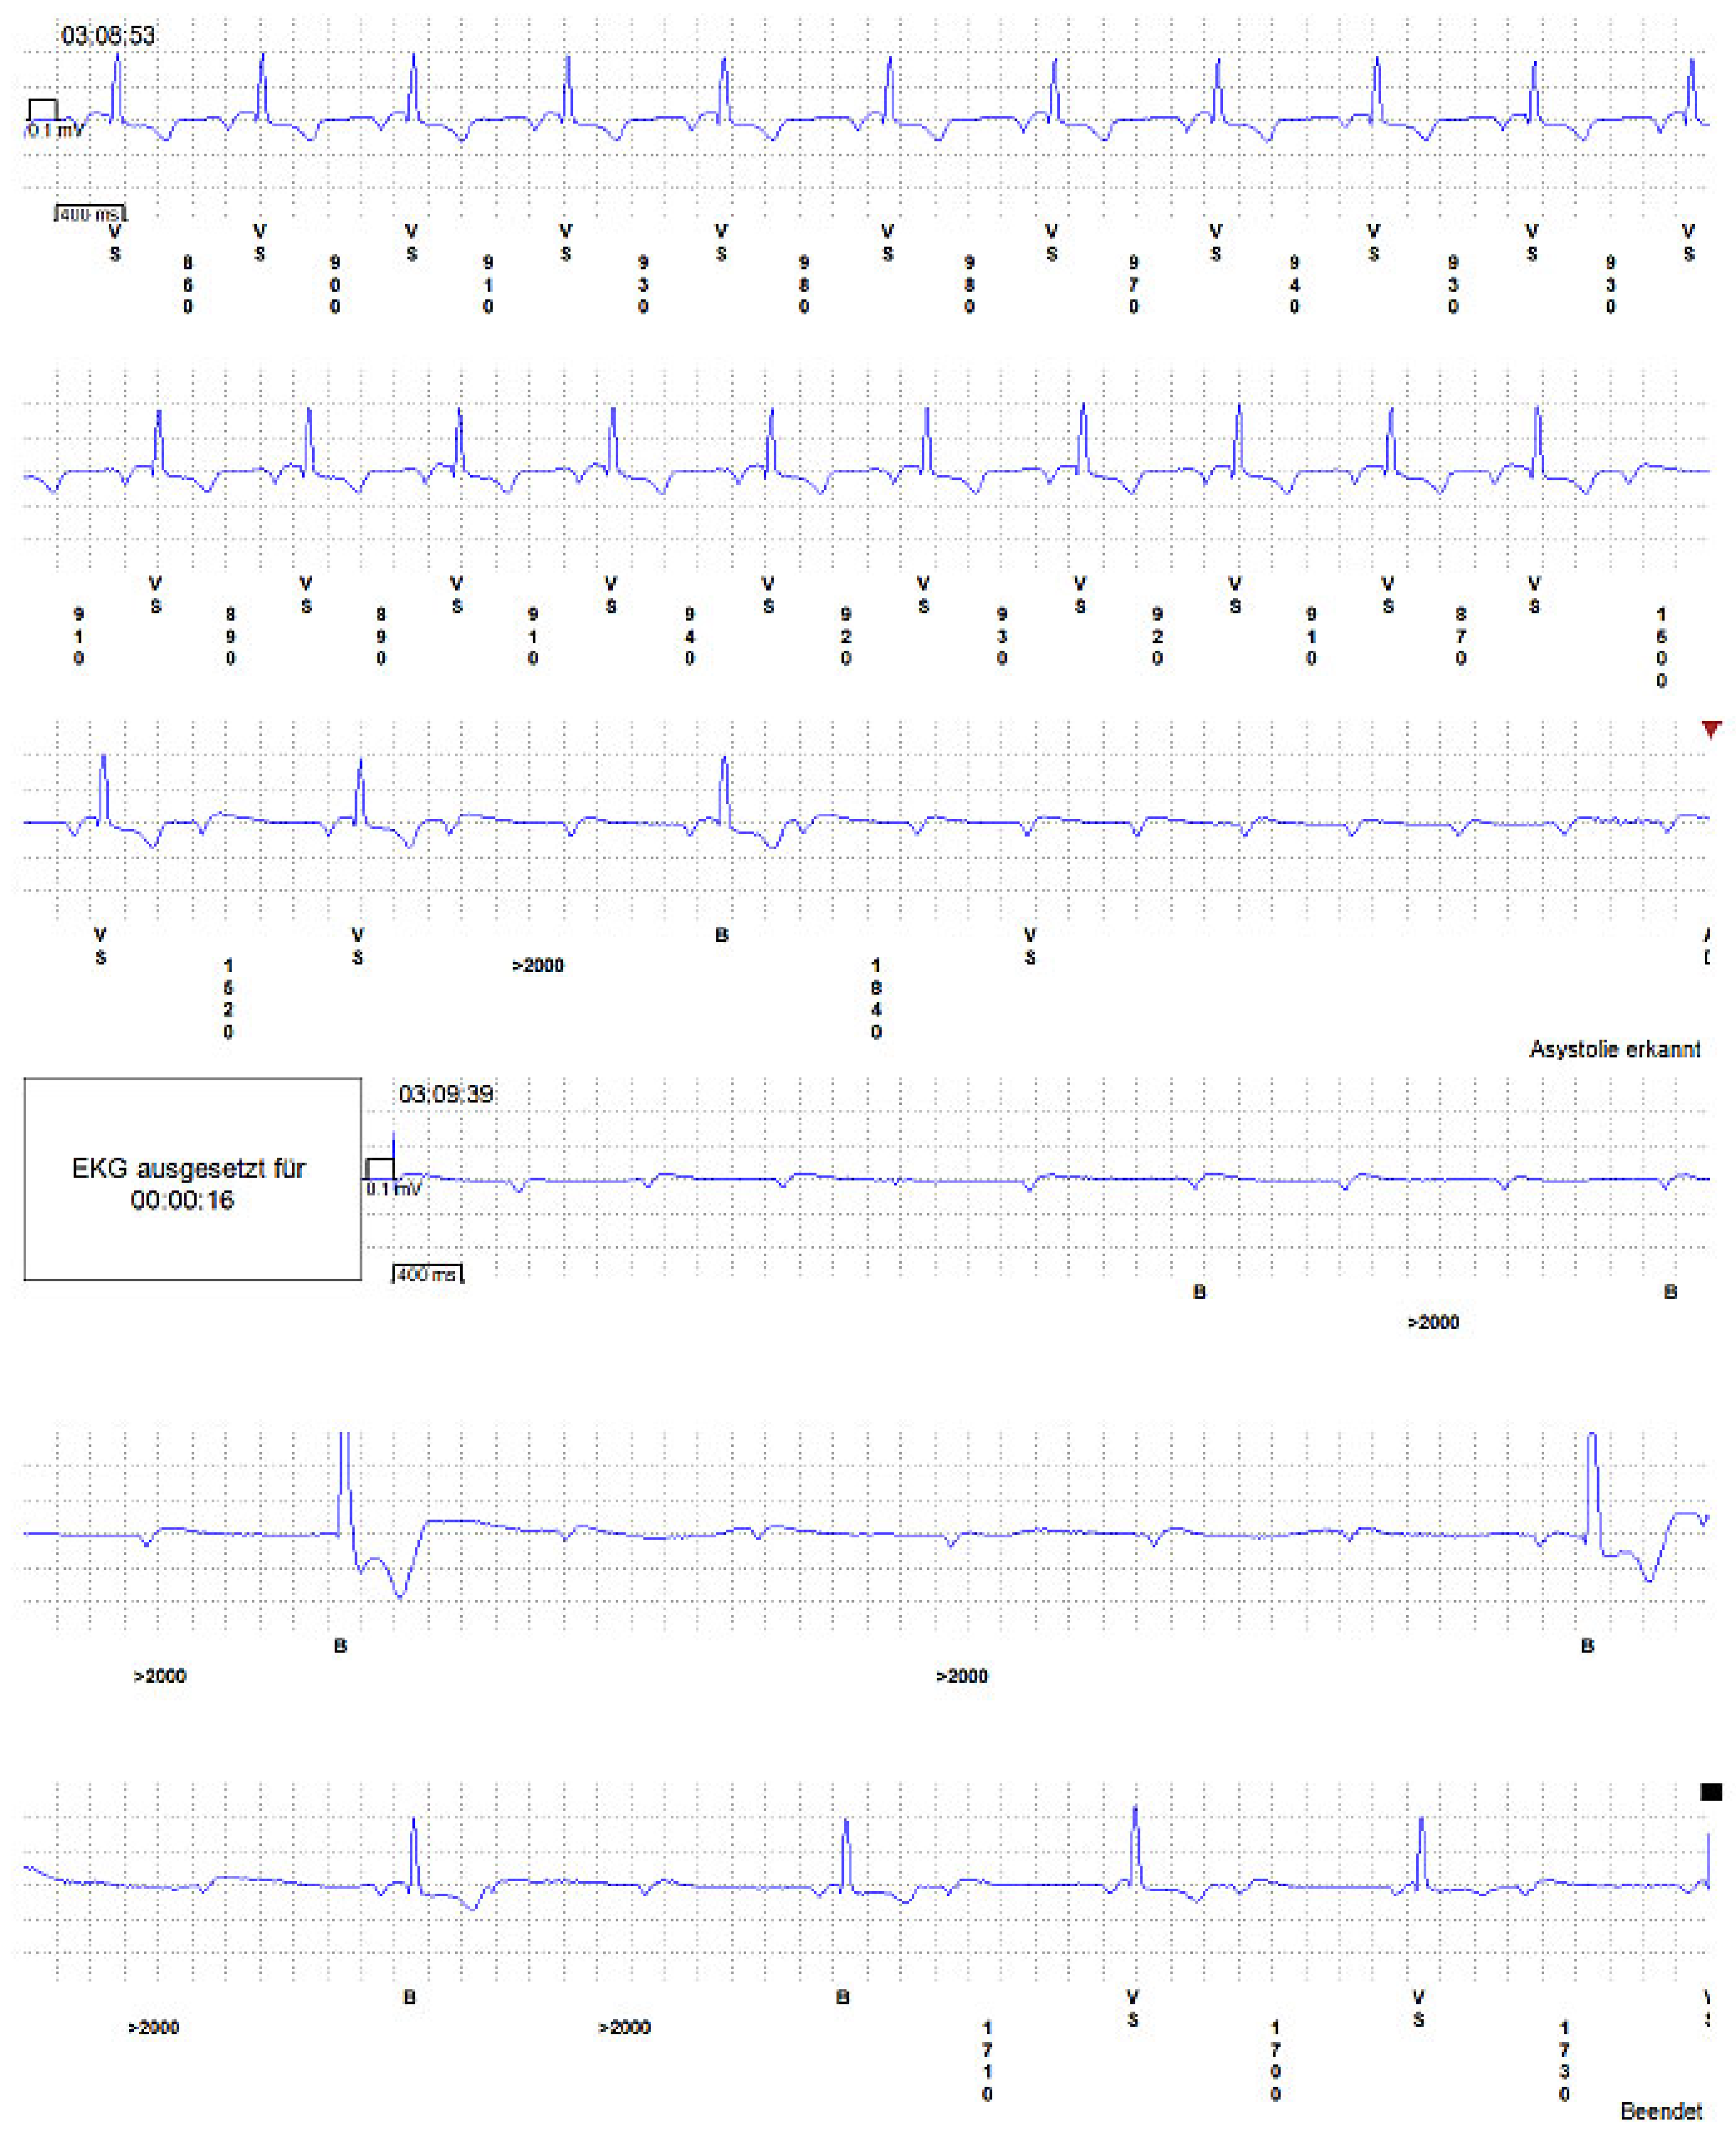The image size is (1736, 2137).
Task: Select the 870 interval label
Action: (1461, 636)
